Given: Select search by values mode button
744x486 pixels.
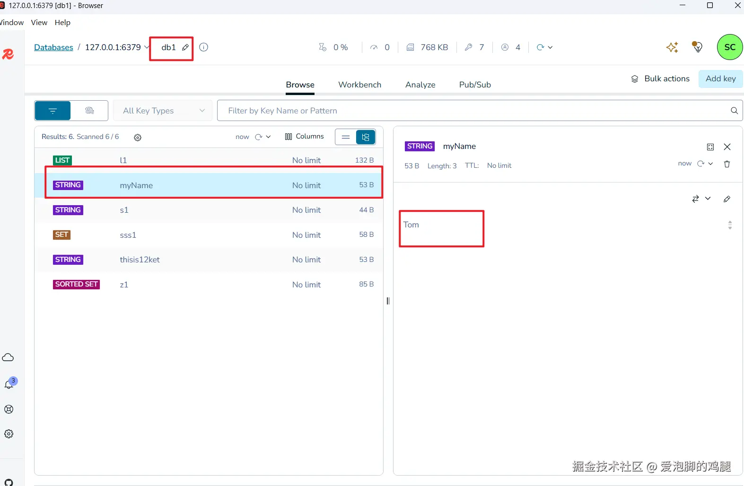Looking at the screenshot, I should [x=89, y=111].
